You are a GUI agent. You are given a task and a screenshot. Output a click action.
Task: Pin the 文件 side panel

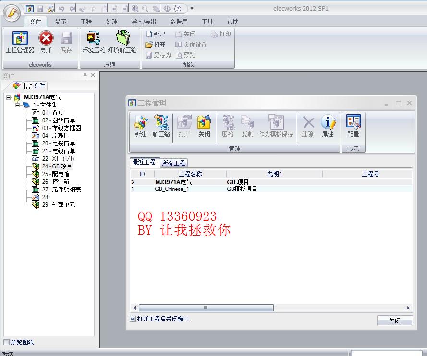85,75
